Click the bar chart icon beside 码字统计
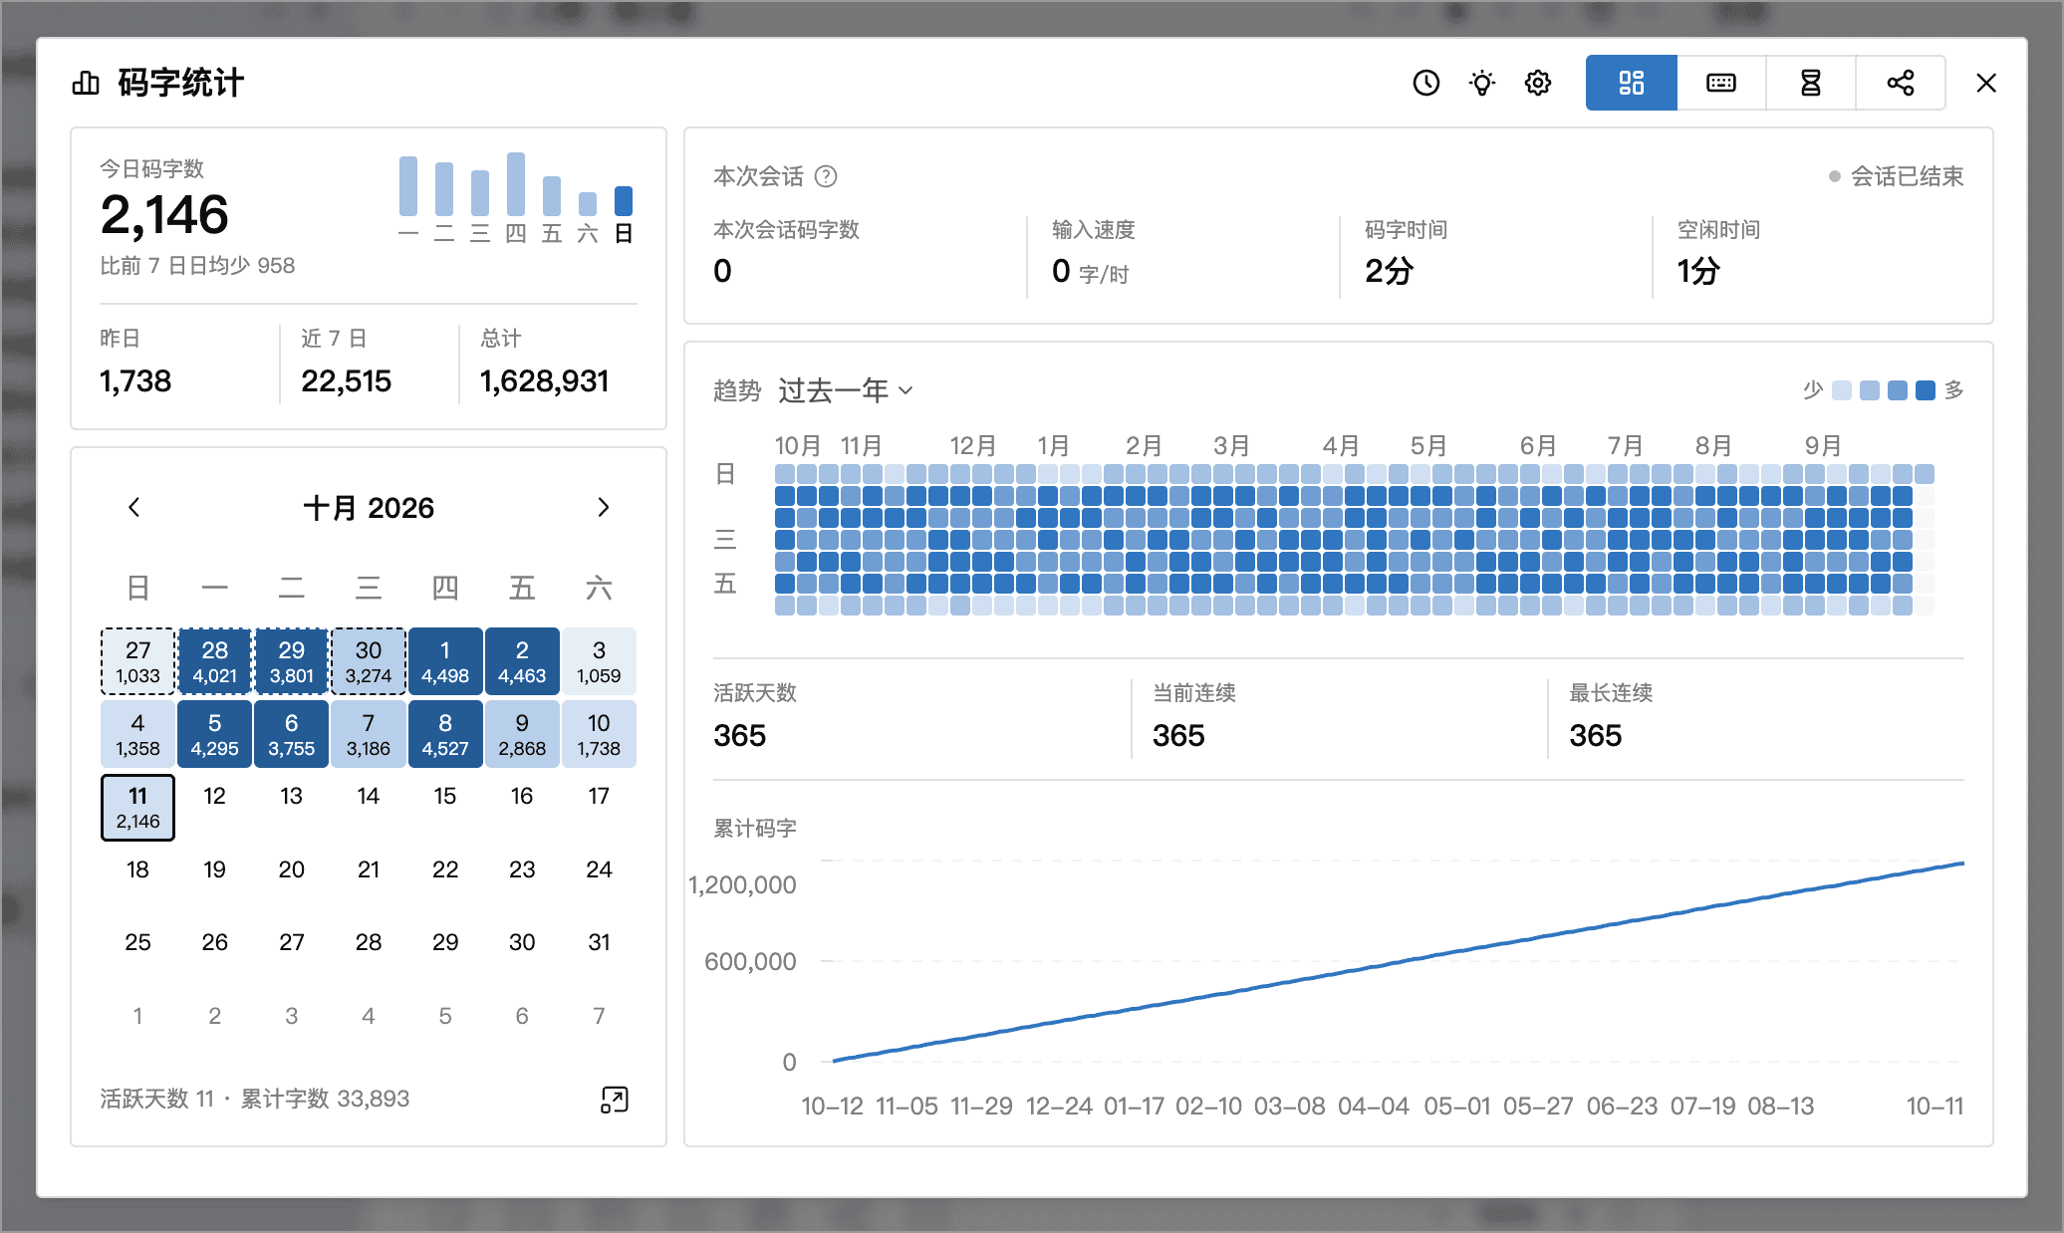This screenshot has height=1233, width=2064. (x=86, y=83)
